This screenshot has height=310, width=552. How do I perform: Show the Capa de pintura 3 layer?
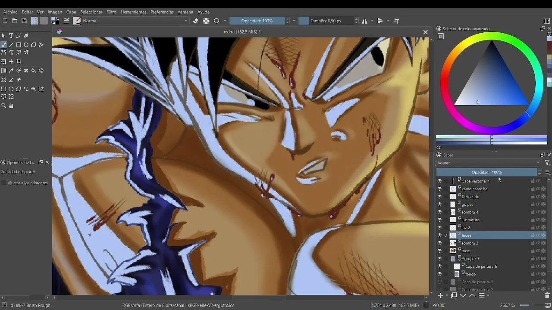[439, 282]
